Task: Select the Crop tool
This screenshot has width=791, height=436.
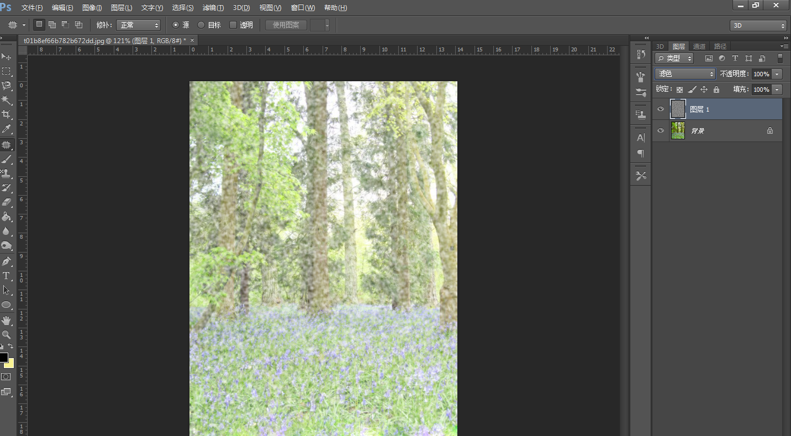Action: pos(7,114)
